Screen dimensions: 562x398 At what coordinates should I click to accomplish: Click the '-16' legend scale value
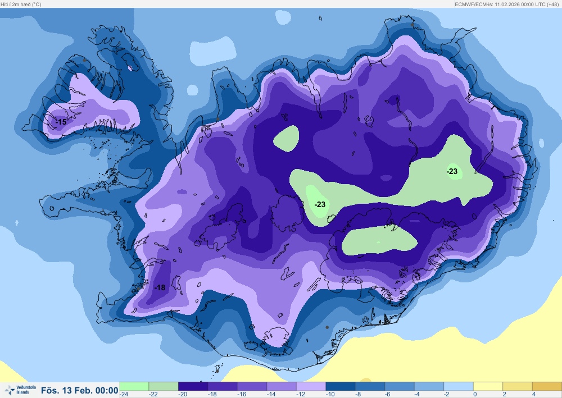242,395
